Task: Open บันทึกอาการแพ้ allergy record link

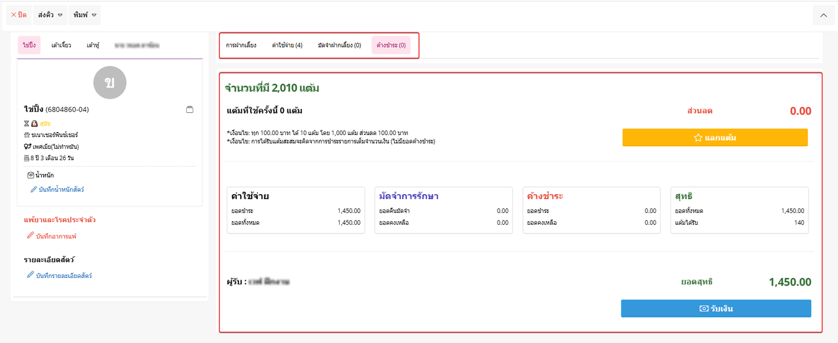Action: pos(56,236)
